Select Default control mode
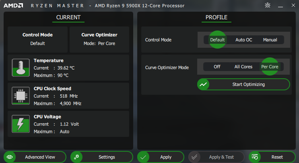 [x=217, y=40]
